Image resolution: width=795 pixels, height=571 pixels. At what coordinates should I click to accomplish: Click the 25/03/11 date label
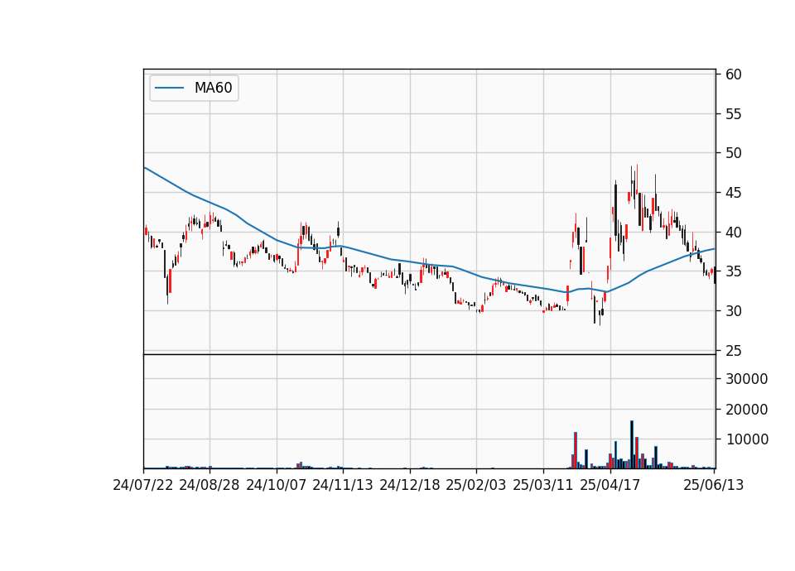pos(543,485)
